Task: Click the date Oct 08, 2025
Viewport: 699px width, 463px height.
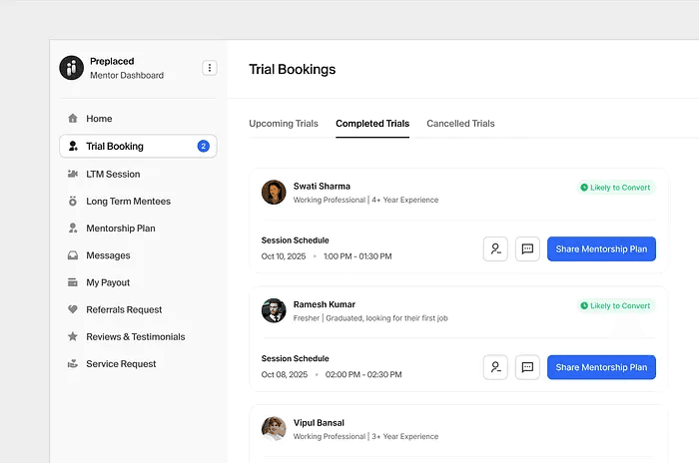Action: (x=285, y=375)
